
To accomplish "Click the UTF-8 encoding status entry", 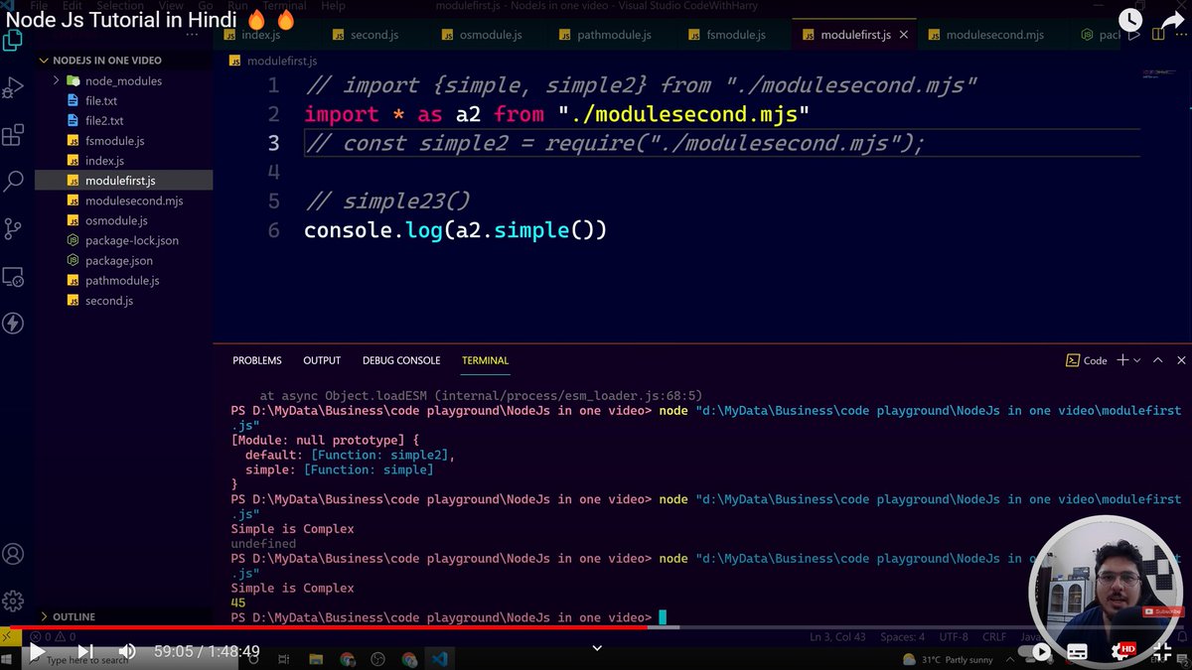I will pyautogui.click(x=953, y=636).
